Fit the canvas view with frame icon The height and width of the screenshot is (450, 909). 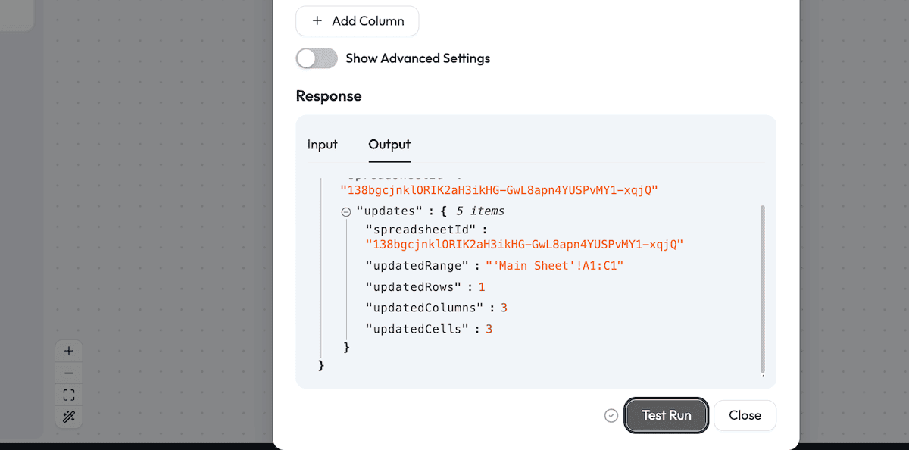[69, 395]
